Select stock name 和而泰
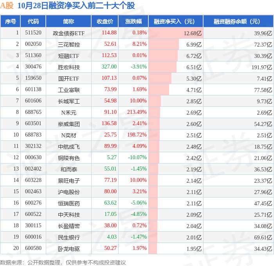 68,169
